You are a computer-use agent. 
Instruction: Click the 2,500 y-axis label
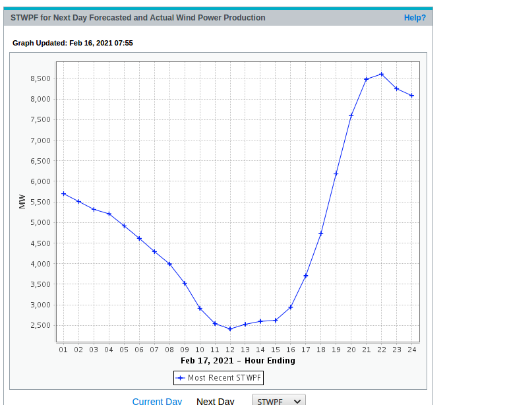(41, 325)
